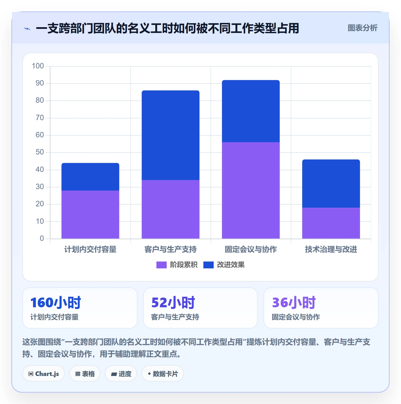Click the purple bar segment for 技术治理与改进

(x=331, y=223)
